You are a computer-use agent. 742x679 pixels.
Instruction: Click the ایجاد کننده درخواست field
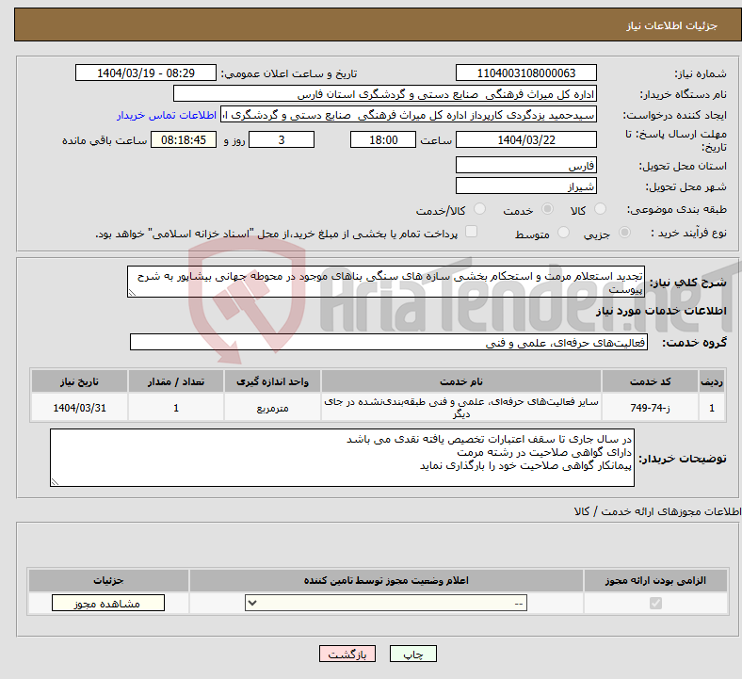[x=409, y=115]
